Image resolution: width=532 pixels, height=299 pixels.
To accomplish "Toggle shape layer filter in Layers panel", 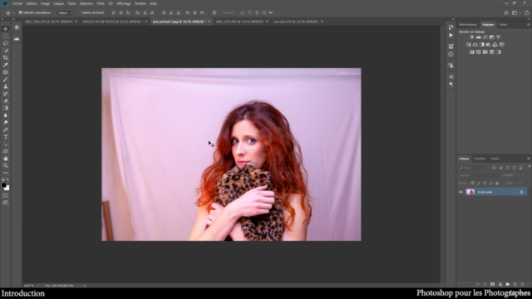I will (515, 168).
